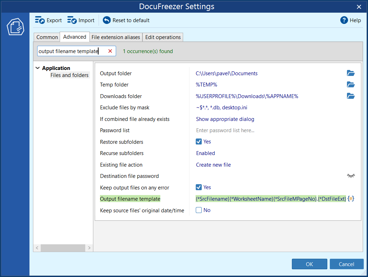Click the Export settings icon
The height and width of the screenshot is (277, 368).
point(40,20)
